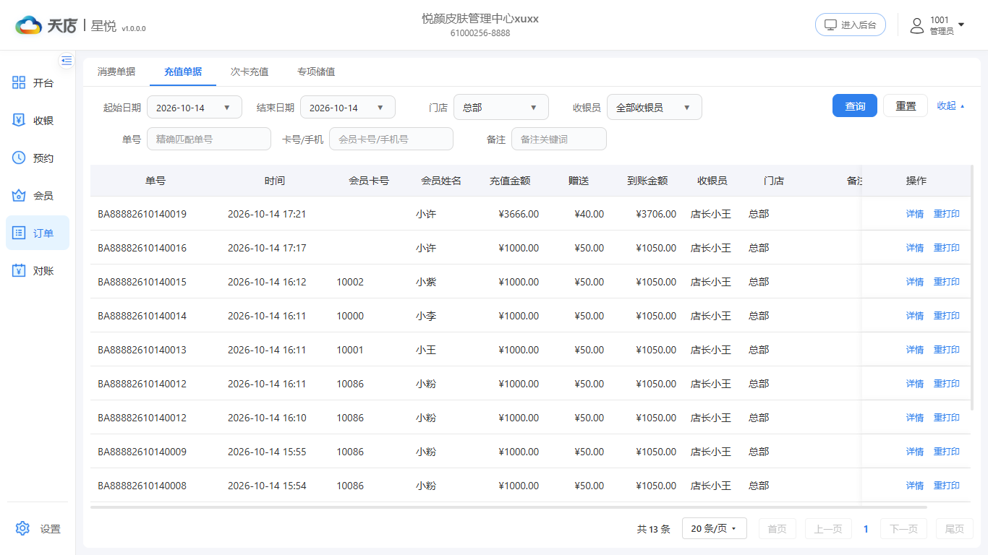Click the 卡号/手机 input field
Image resolution: width=988 pixels, height=555 pixels.
click(x=391, y=139)
